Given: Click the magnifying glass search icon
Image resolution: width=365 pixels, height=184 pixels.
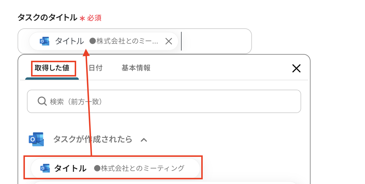Looking at the screenshot, I should [x=42, y=101].
